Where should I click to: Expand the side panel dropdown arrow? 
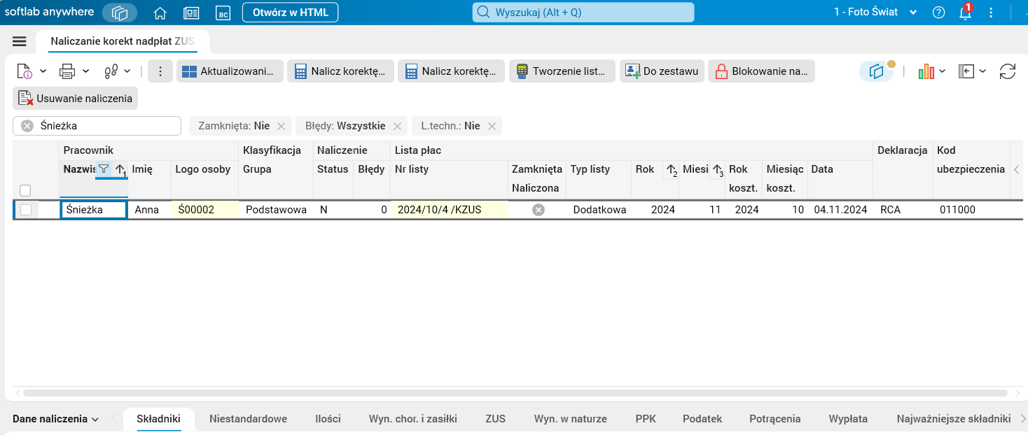pyautogui.click(x=982, y=71)
